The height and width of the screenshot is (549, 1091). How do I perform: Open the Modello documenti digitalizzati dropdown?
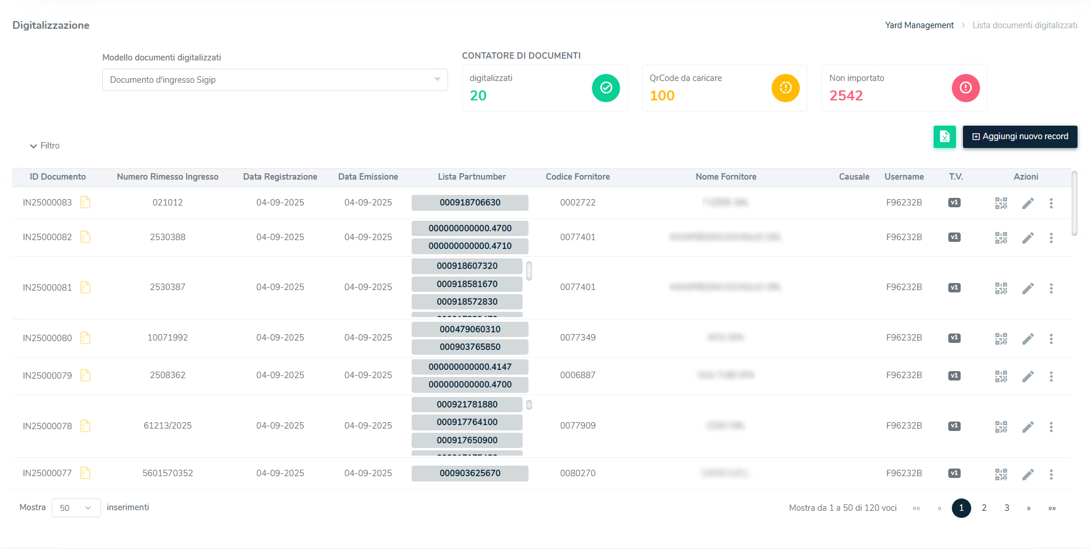pos(275,80)
